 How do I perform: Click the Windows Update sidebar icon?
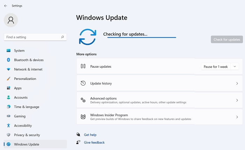tap(8, 144)
